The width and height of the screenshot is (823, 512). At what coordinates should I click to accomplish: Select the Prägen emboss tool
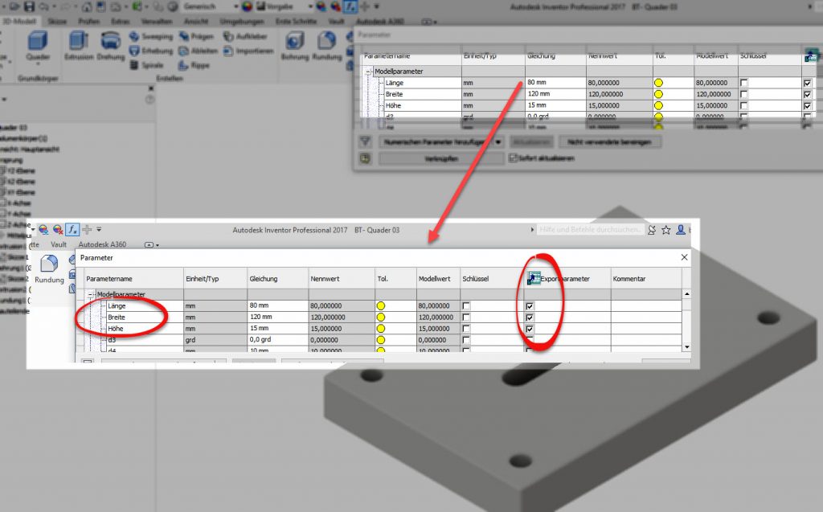point(196,36)
